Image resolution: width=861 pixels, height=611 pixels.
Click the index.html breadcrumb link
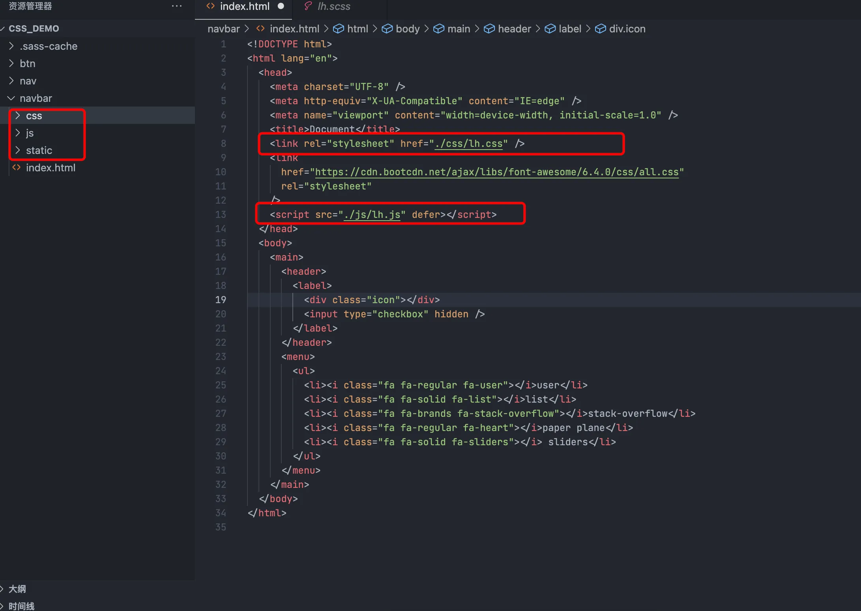tap(291, 28)
